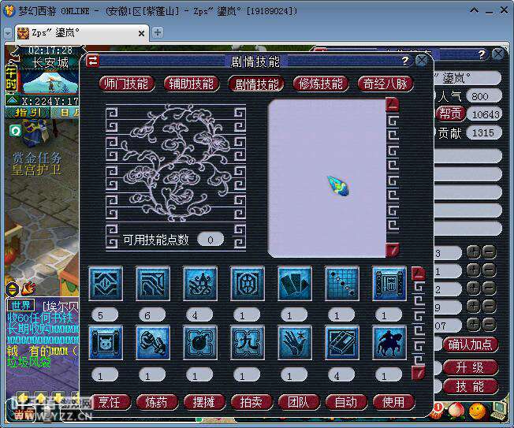Select the bomb skill icon

[x=200, y=343]
